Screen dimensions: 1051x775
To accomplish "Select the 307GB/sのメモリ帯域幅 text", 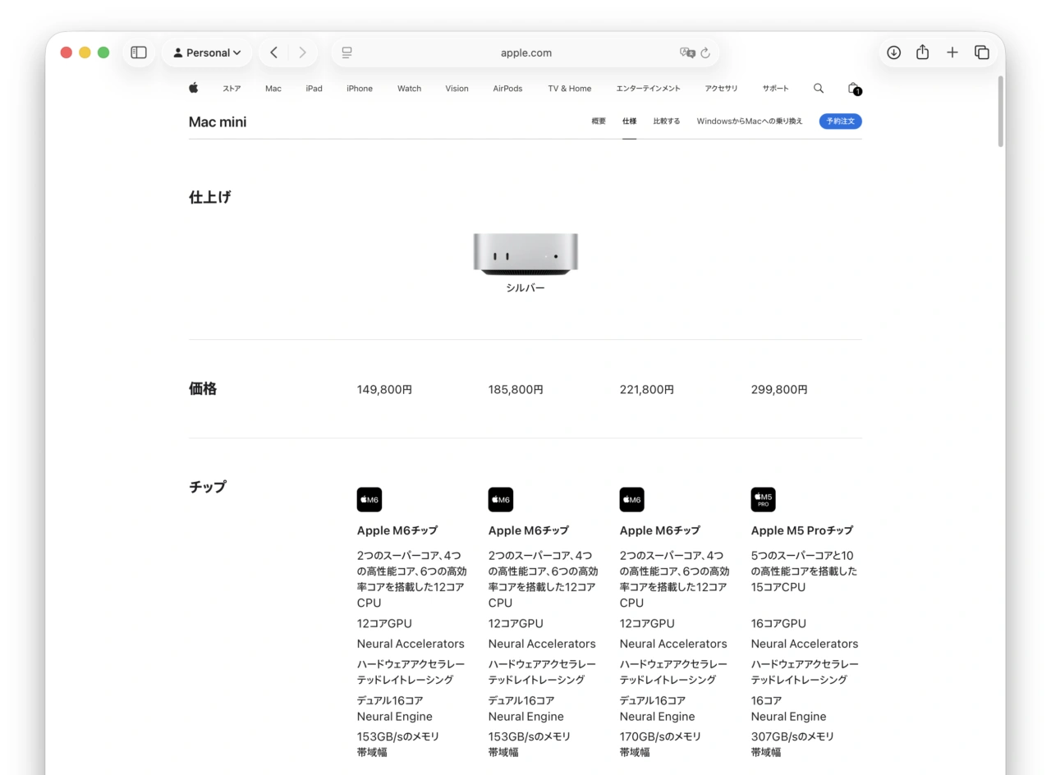I will (792, 744).
